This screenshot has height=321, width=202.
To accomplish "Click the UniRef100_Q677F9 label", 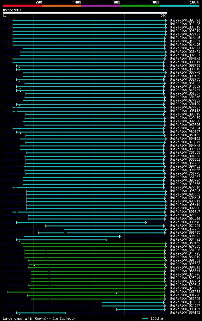I will [185, 229].
